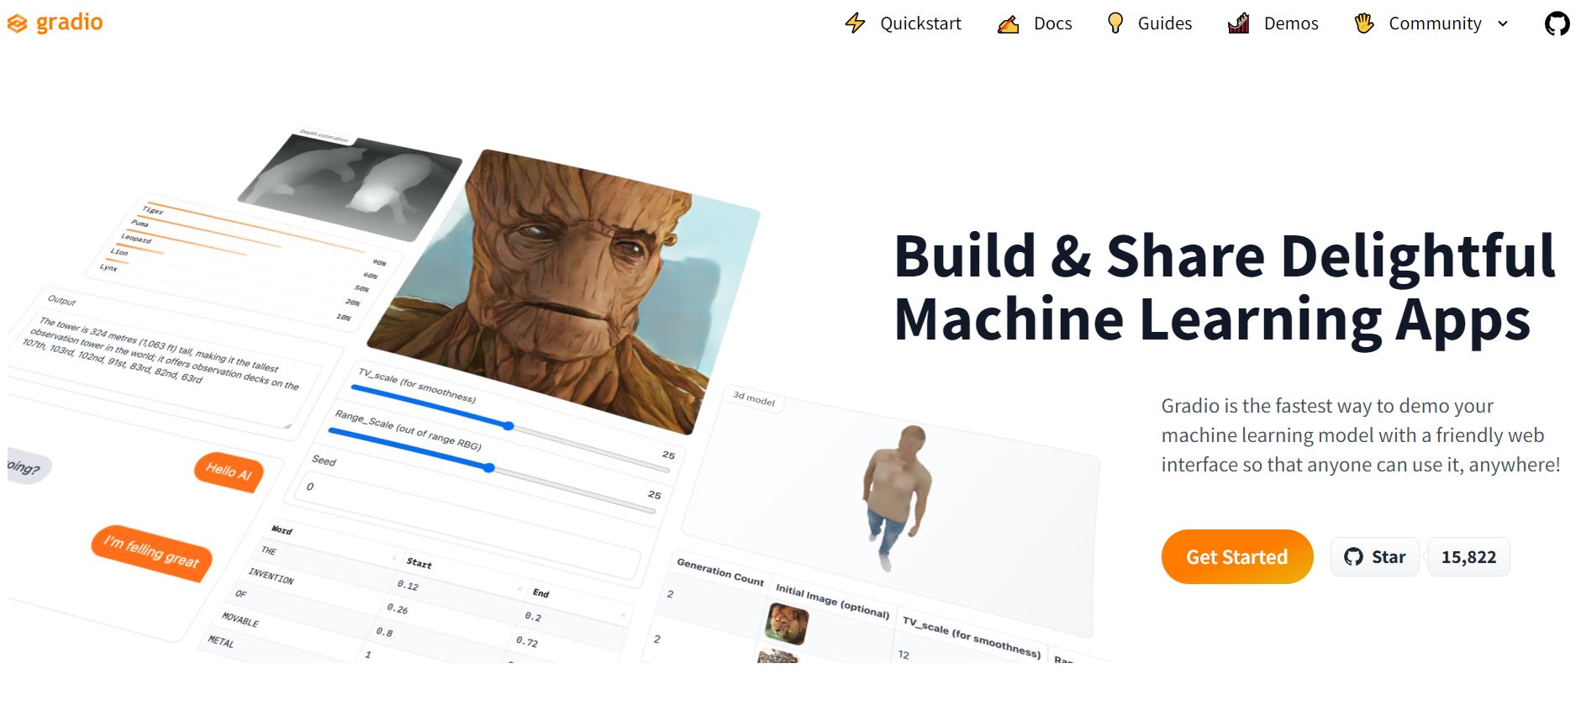Image resolution: width=1581 pixels, height=716 pixels.
Task: Expand the Community dropdown chevron
Action: click(1503, 24)
